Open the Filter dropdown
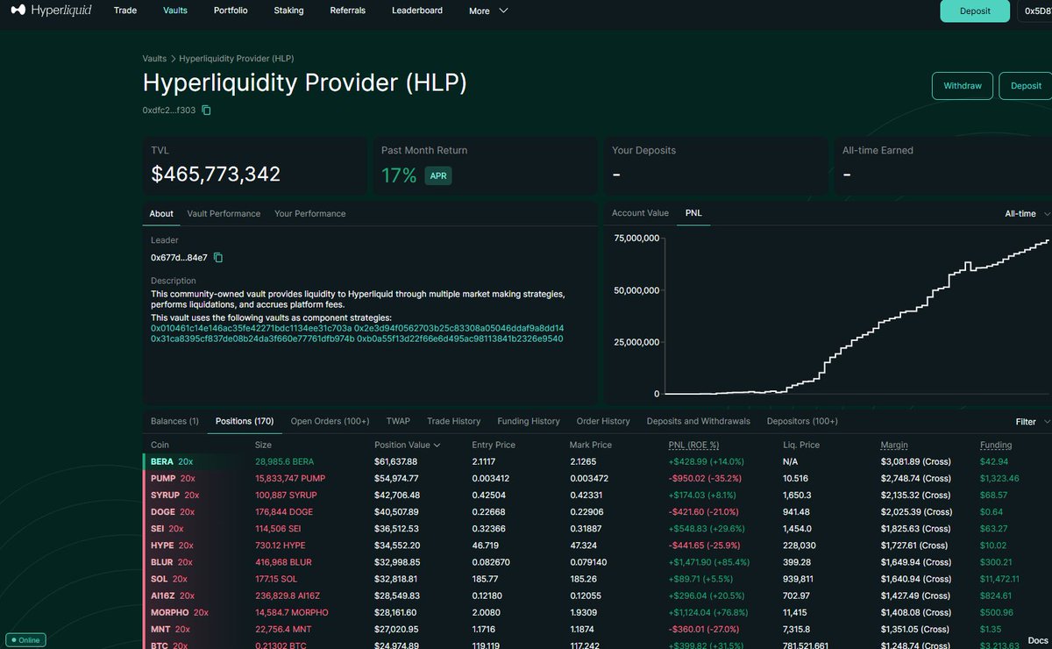This screenshot has height=649, width=1052. [x=1032, y=422]
